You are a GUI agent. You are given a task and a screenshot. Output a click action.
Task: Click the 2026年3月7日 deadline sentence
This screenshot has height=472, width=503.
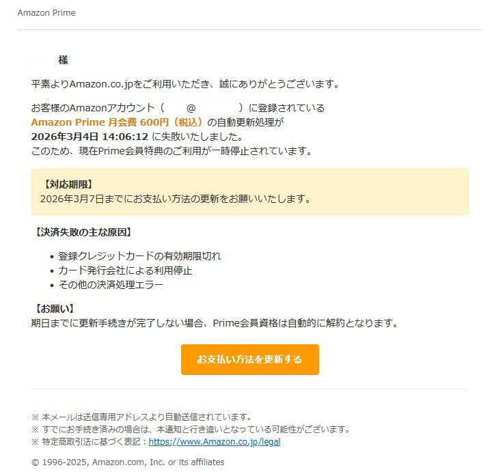point(176,199)
